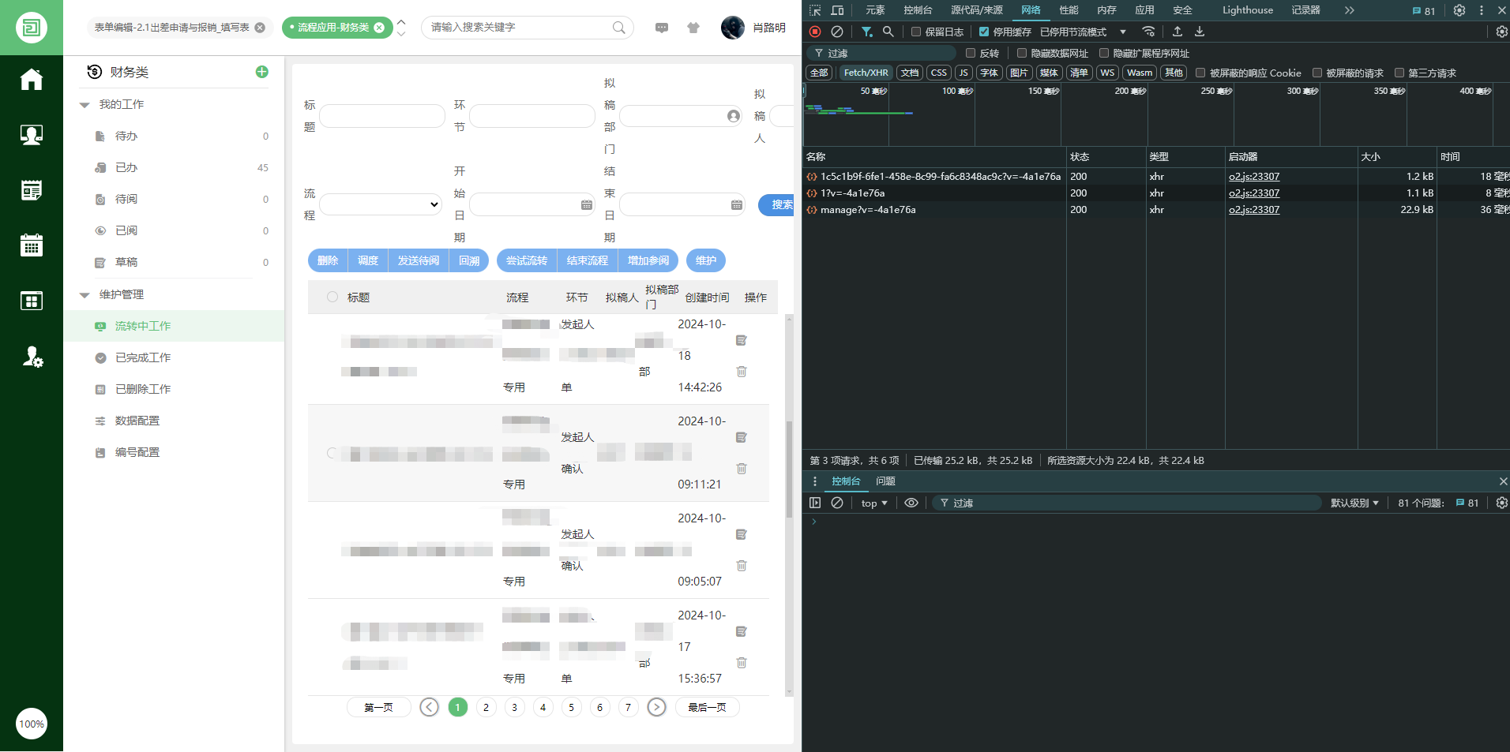Open the calendar icon in left sidebar

click(x=32, y=245)
